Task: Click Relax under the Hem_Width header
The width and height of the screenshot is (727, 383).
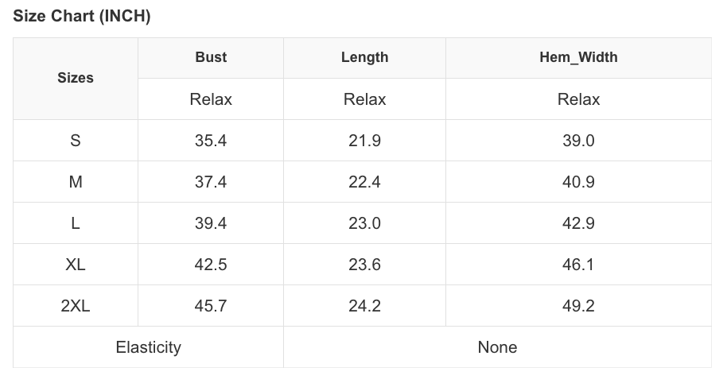Action: (578, 99)
